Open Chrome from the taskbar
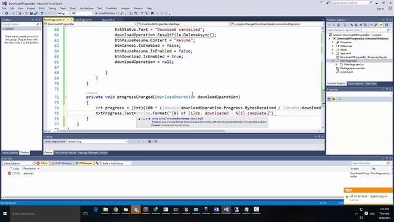 click(x=116, y=210)
